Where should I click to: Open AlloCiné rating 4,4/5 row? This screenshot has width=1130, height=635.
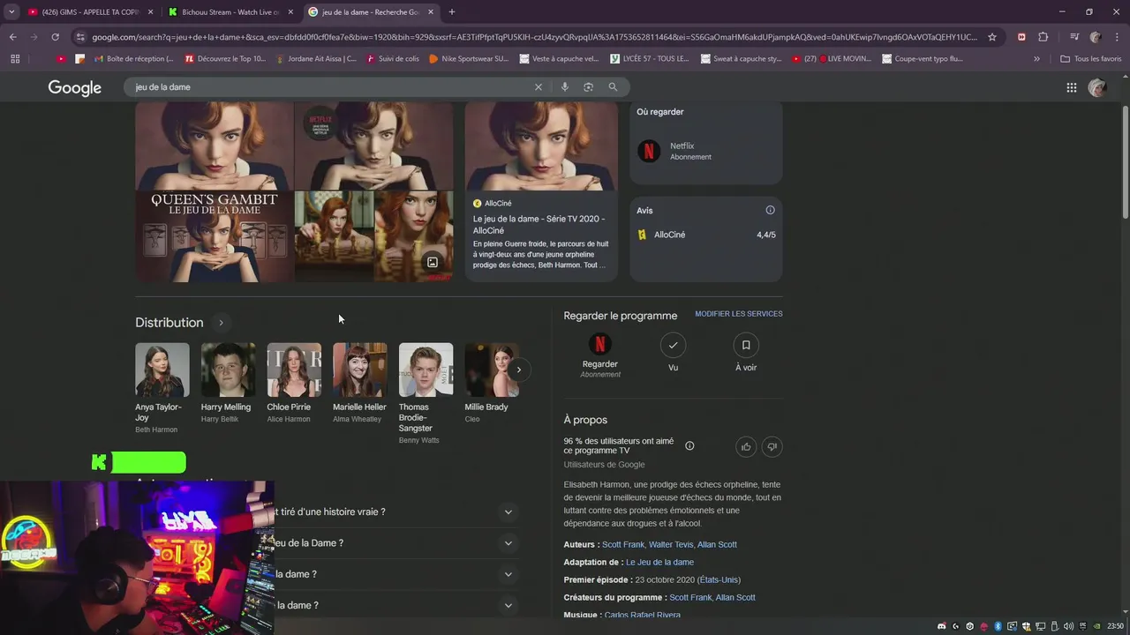705,235
